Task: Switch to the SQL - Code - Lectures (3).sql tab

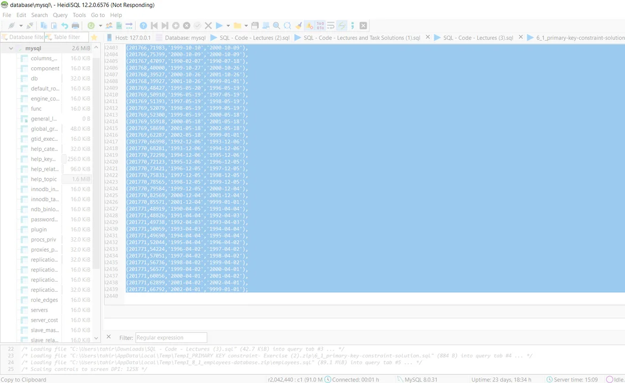Action: 477,38
